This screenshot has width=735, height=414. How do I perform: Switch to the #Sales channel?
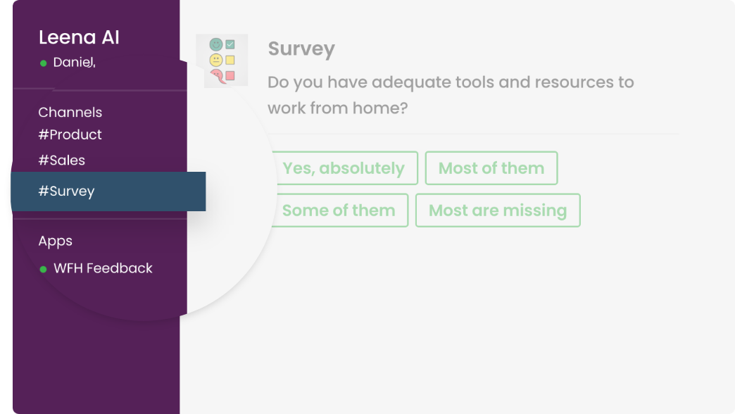tap(61, 161)
